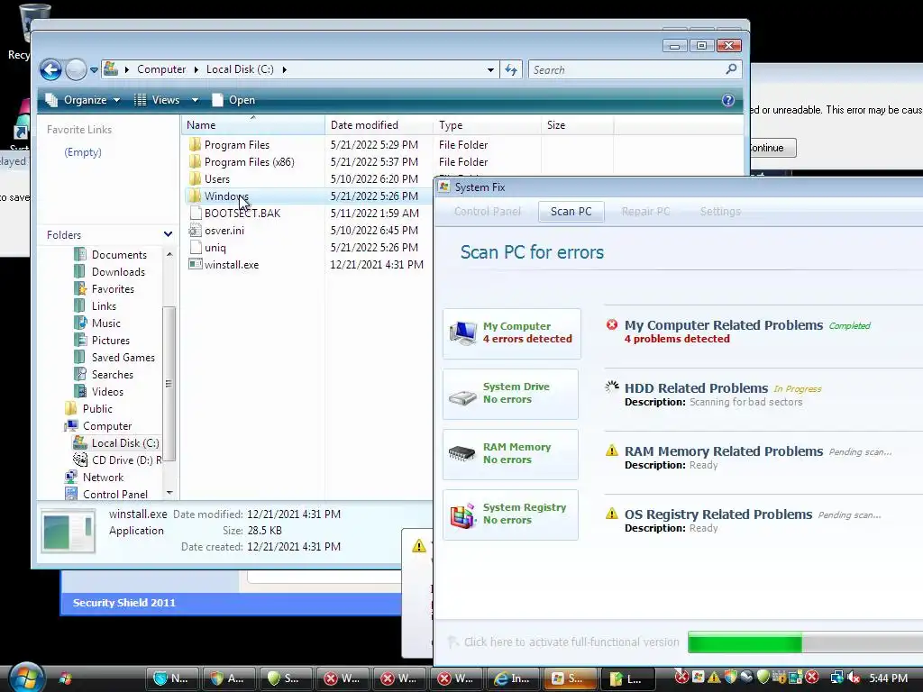
Task: Click System Drive No errors tile
Action: pos(510,394)
